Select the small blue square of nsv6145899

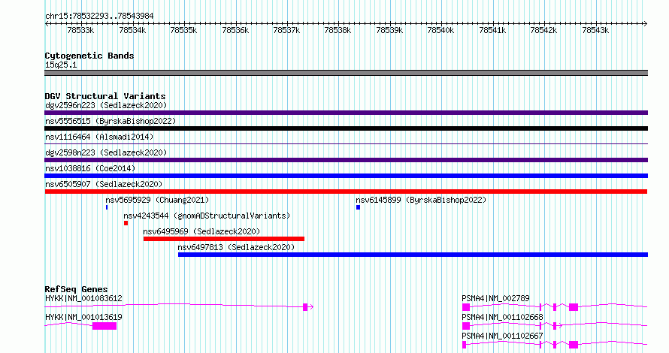pos(358,207)
